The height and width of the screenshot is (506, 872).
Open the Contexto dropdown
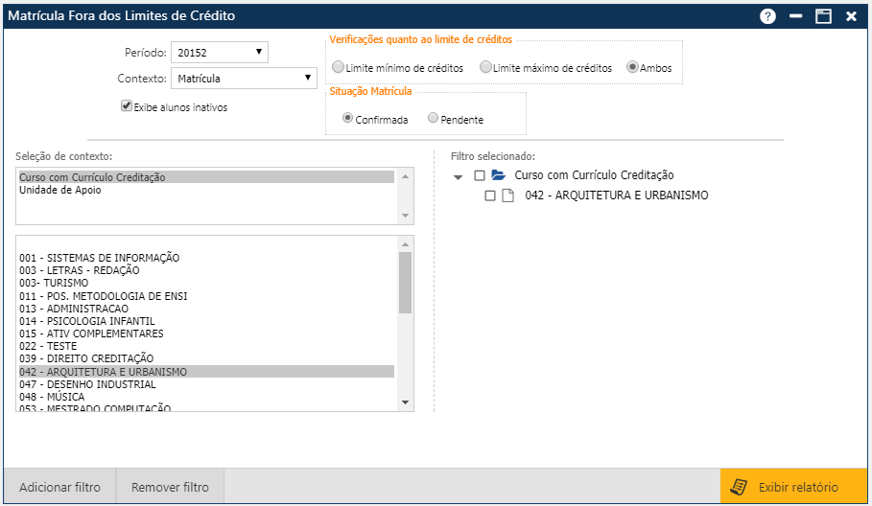click(x=244, y=79)
